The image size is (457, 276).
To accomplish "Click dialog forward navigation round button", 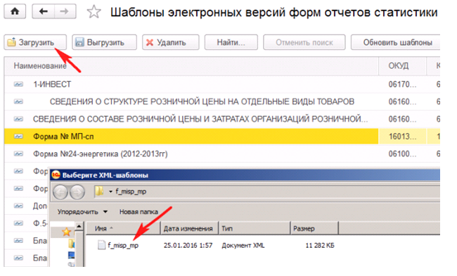I will pos(77,192).
